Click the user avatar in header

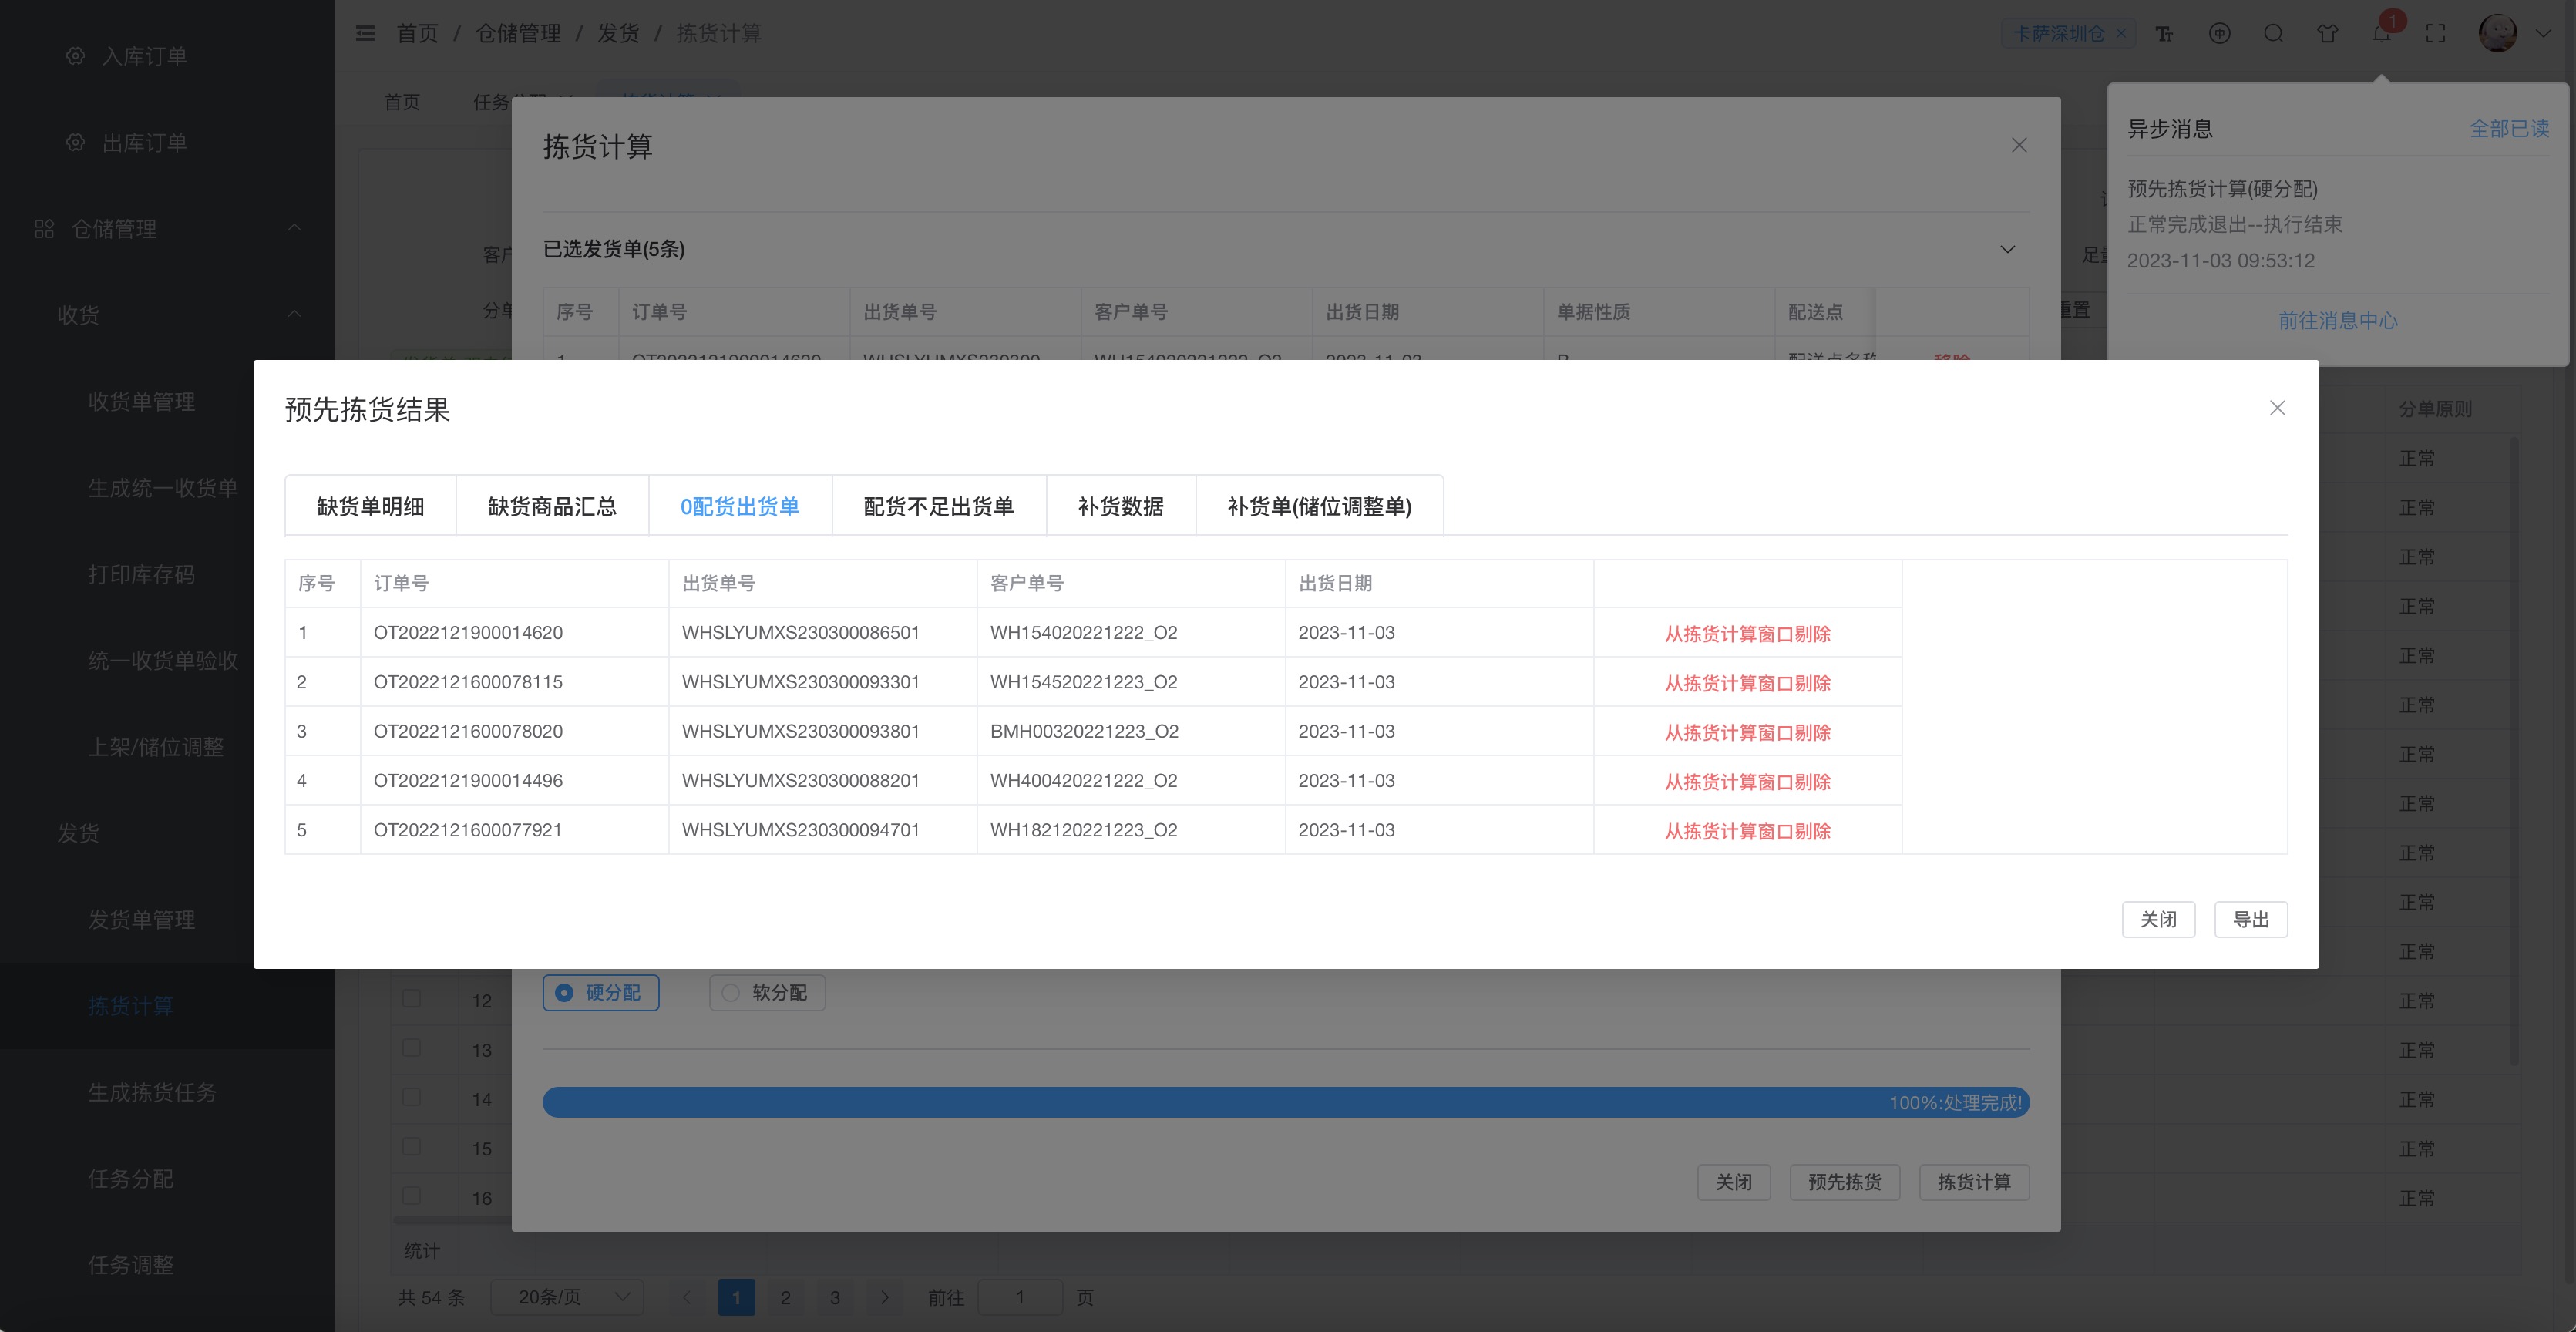tap(2497, 34)
